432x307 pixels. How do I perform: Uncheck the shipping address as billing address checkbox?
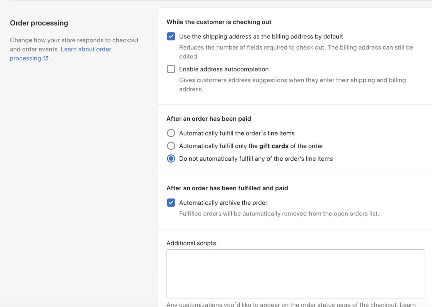coord(171,36)
